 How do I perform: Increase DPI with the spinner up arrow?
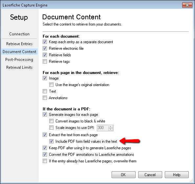(111, 126)
